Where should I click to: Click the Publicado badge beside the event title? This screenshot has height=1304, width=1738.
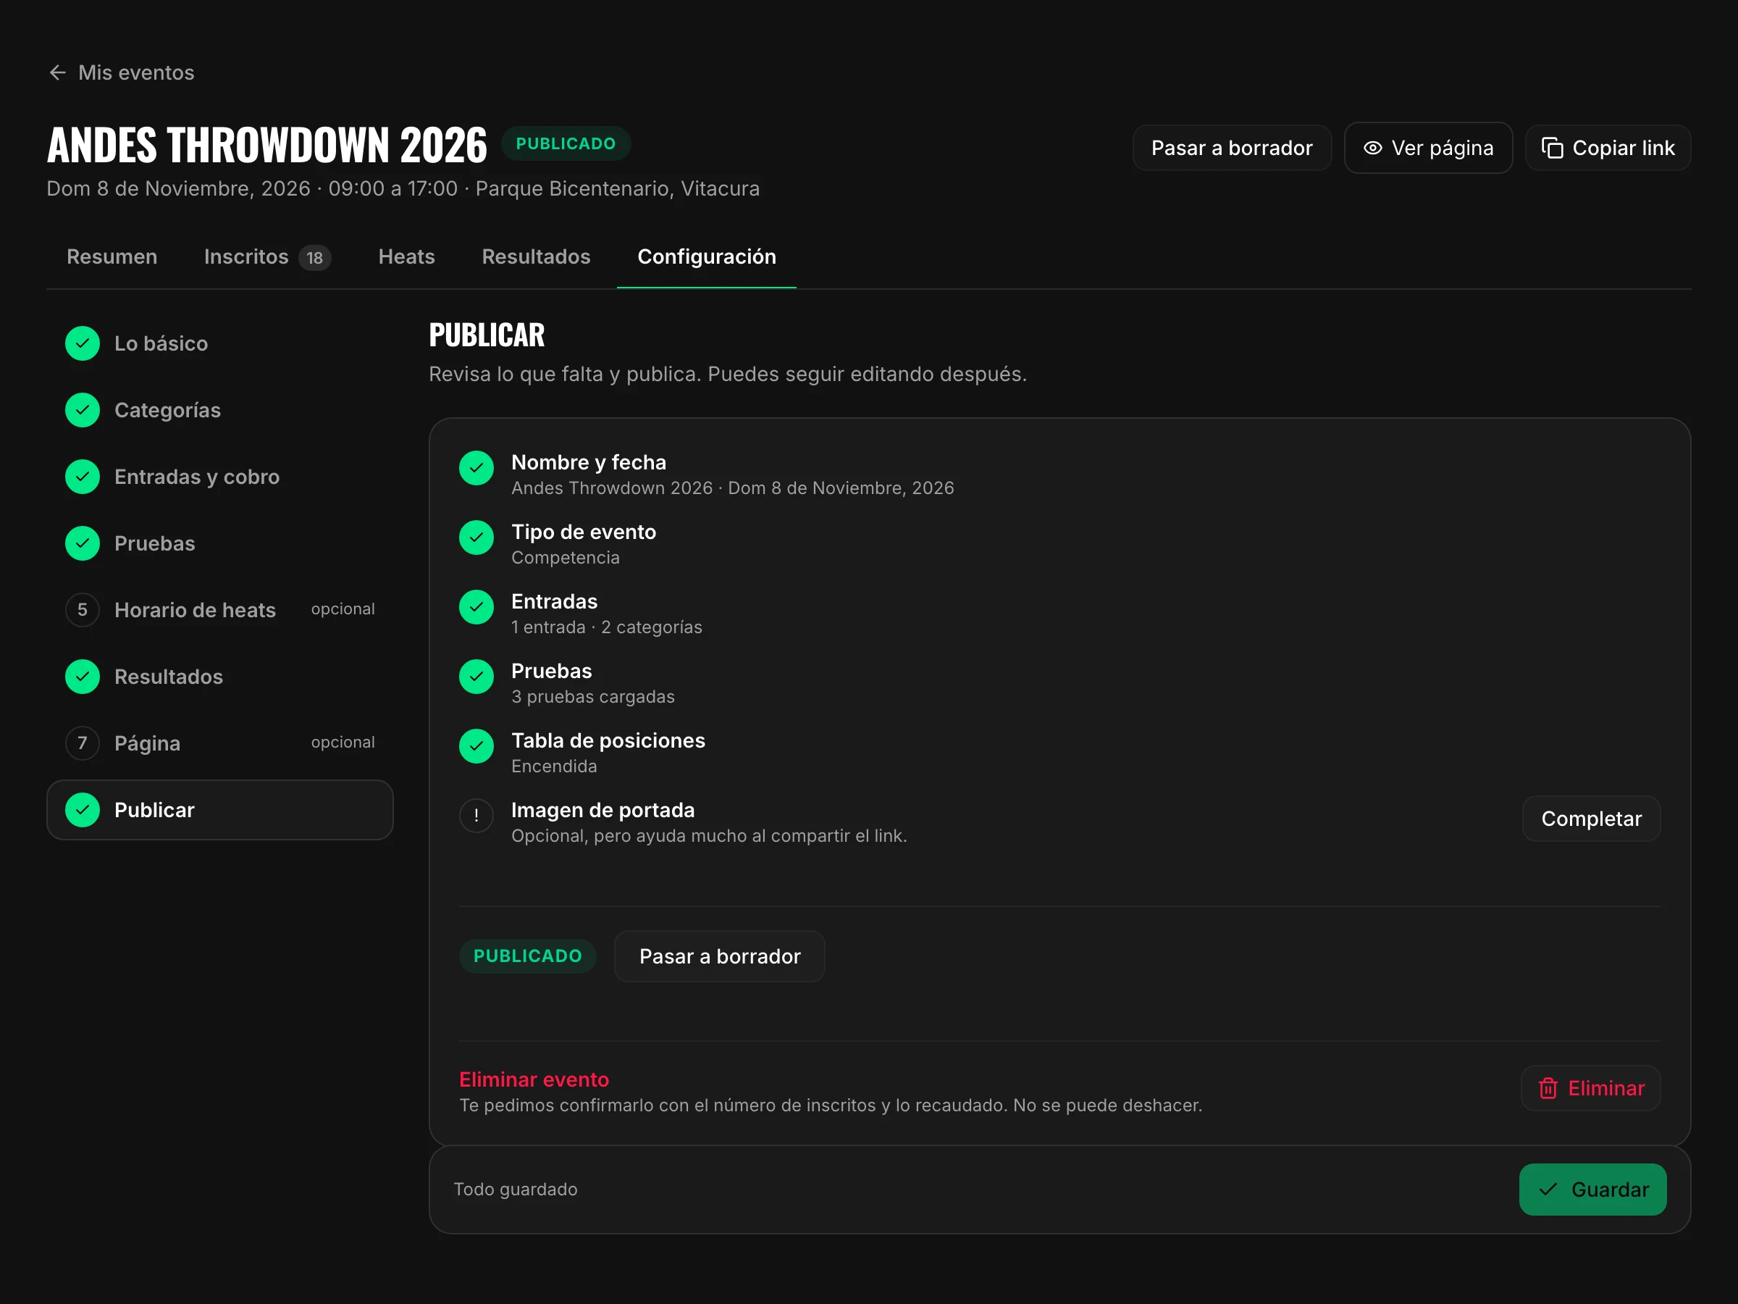coord(566,144)
